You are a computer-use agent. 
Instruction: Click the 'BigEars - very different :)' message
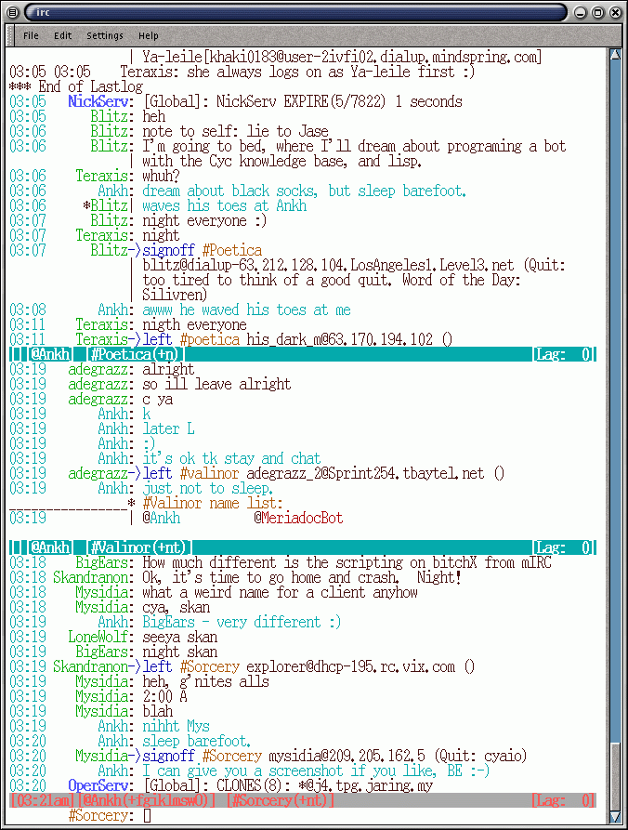242,622
